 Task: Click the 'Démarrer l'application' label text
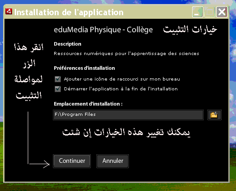point(121,89)
